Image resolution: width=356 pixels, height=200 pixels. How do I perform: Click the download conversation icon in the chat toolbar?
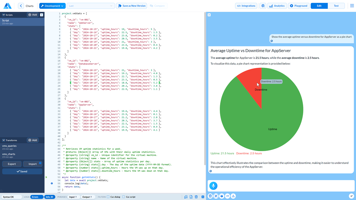[233, 196]
